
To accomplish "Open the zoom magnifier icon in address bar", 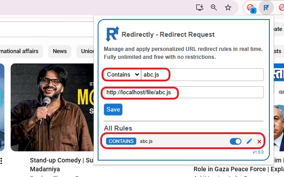I will point(214,8).
